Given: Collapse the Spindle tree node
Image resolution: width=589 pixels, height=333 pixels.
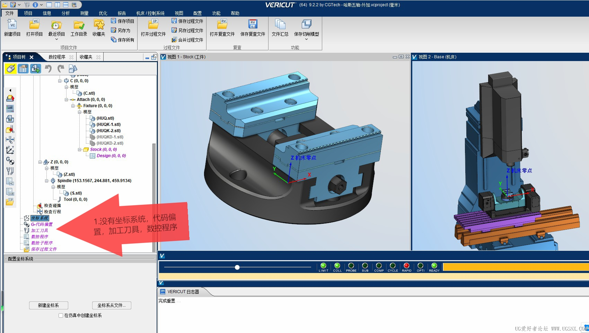Looking at the screenshot, I should point(46,181).
